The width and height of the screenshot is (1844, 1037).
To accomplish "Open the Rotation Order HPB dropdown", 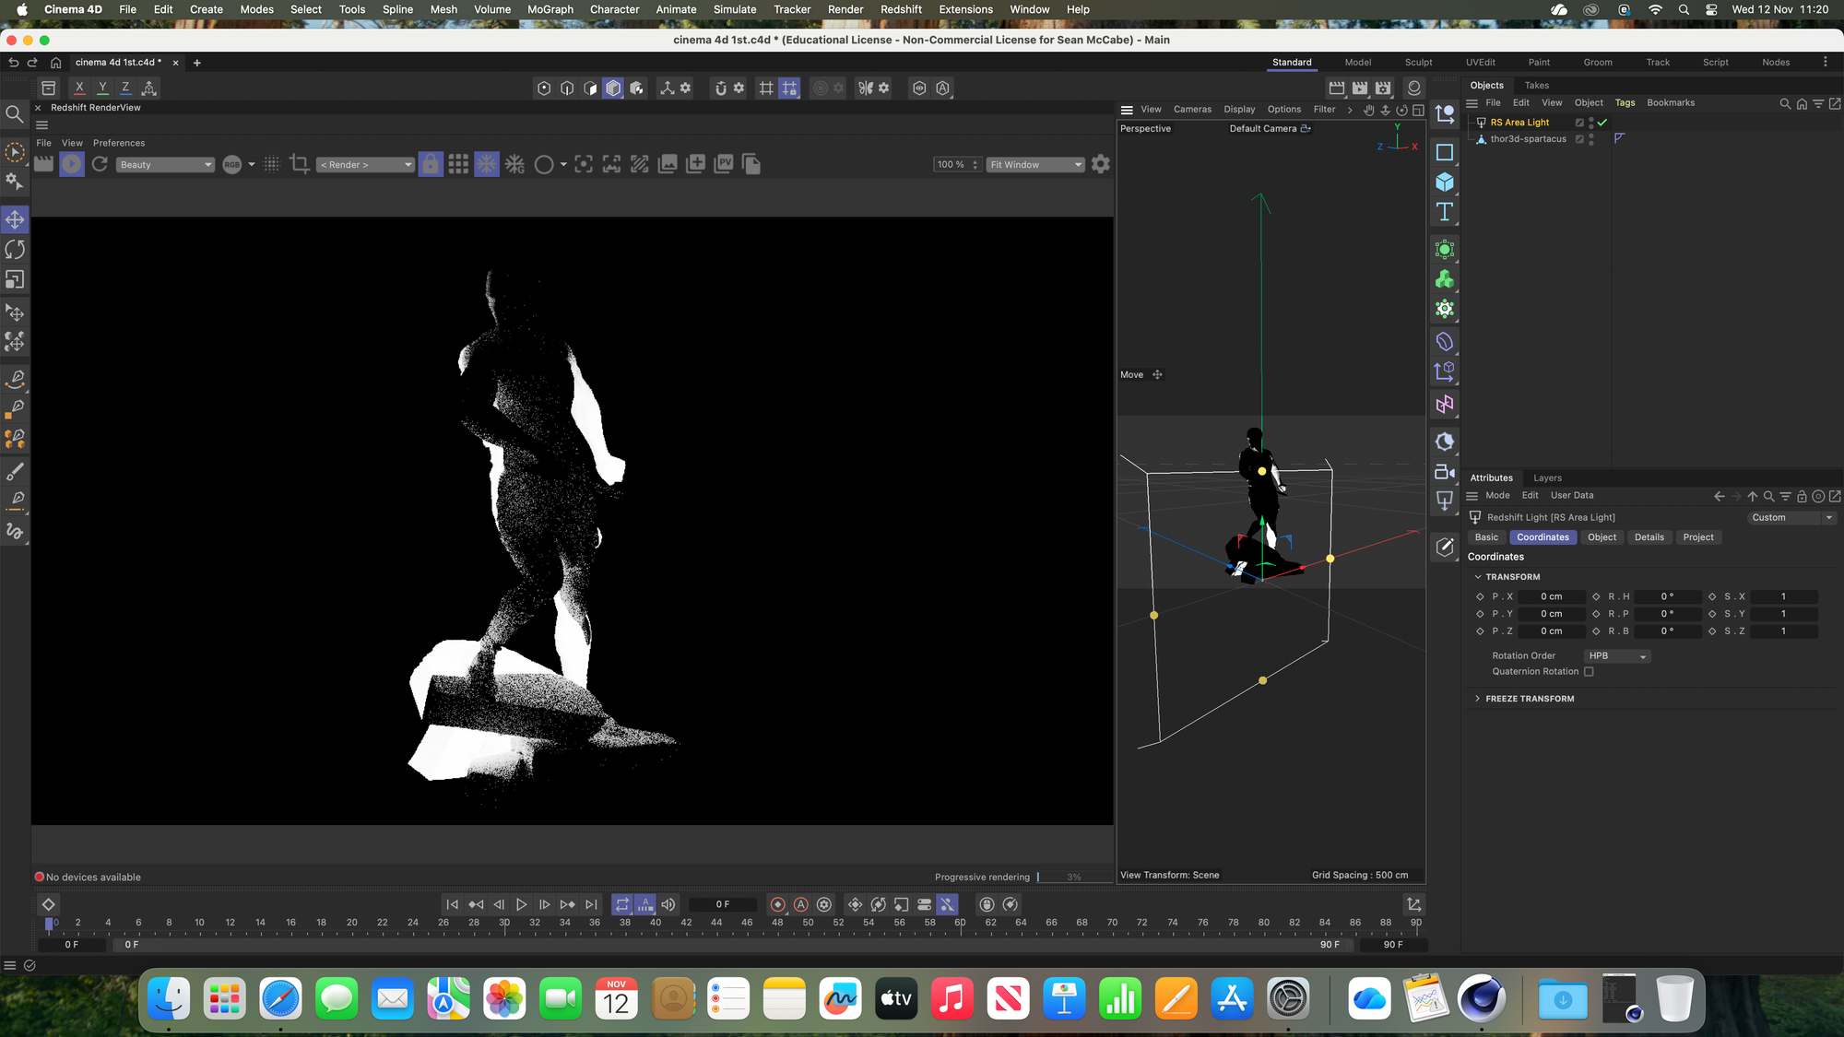I will 1617,656.
